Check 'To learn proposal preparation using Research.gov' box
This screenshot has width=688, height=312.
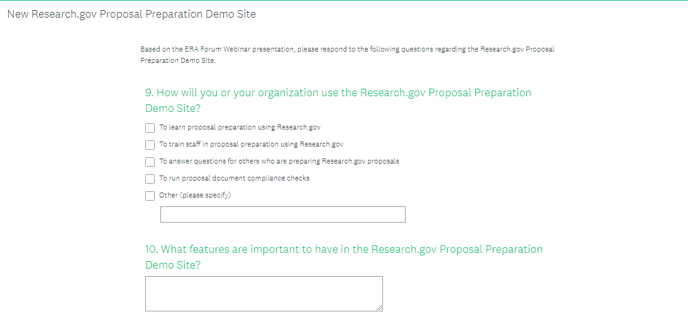[150, 128]
